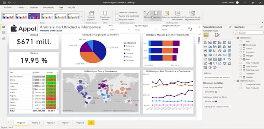This screenshot has width=264, height=129.
Task: Sort table by Utilidad column header
Action: click(36, 72)
